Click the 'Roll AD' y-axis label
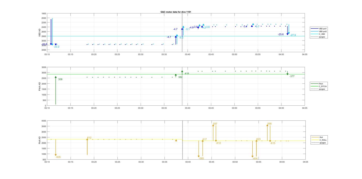Screen dimensions: 362x179 pos(40,140)
